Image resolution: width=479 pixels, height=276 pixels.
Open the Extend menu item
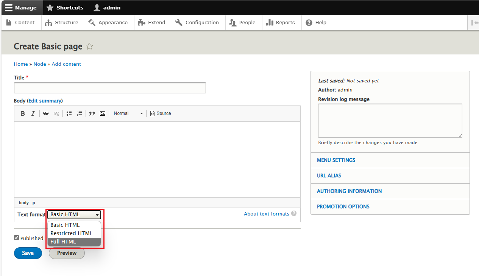pos(151,23)
